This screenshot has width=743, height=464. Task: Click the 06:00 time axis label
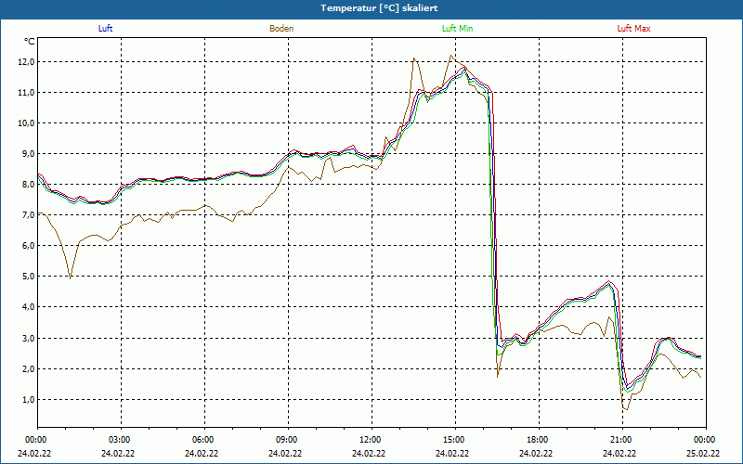click(x=204, y=440)
